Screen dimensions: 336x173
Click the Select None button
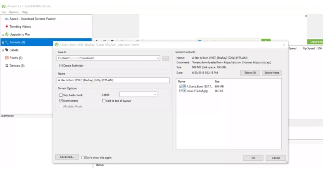pyautogui.click(x=273, y=73)
